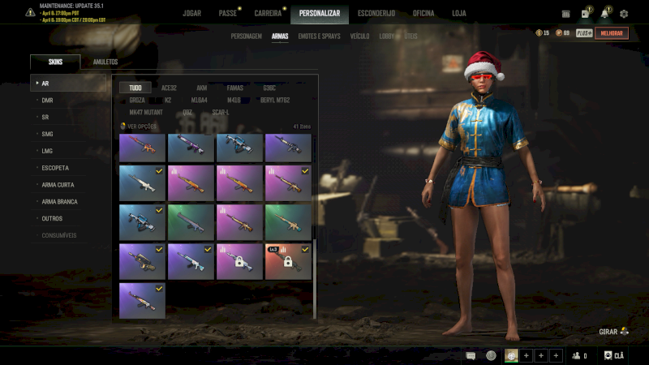This screenshot has width=649, height=365.
Task: Select the top-row blue-teal rifle skin
Action: pos(239,148)
